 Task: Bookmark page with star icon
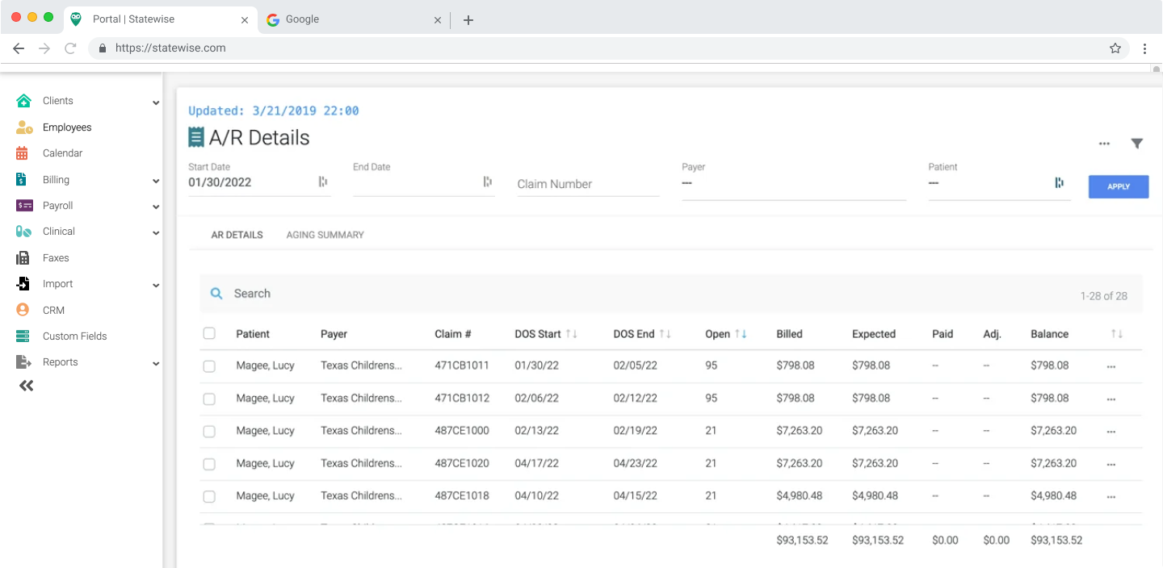1115,48
